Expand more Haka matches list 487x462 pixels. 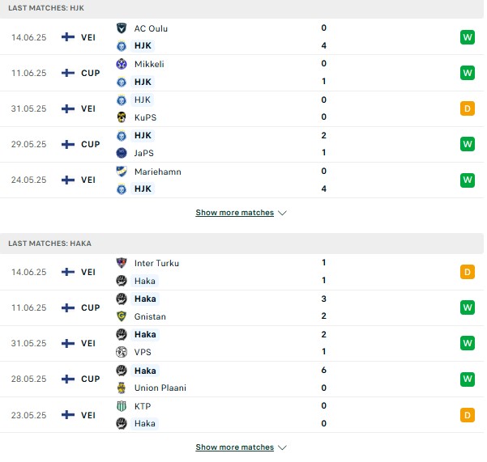234,447
